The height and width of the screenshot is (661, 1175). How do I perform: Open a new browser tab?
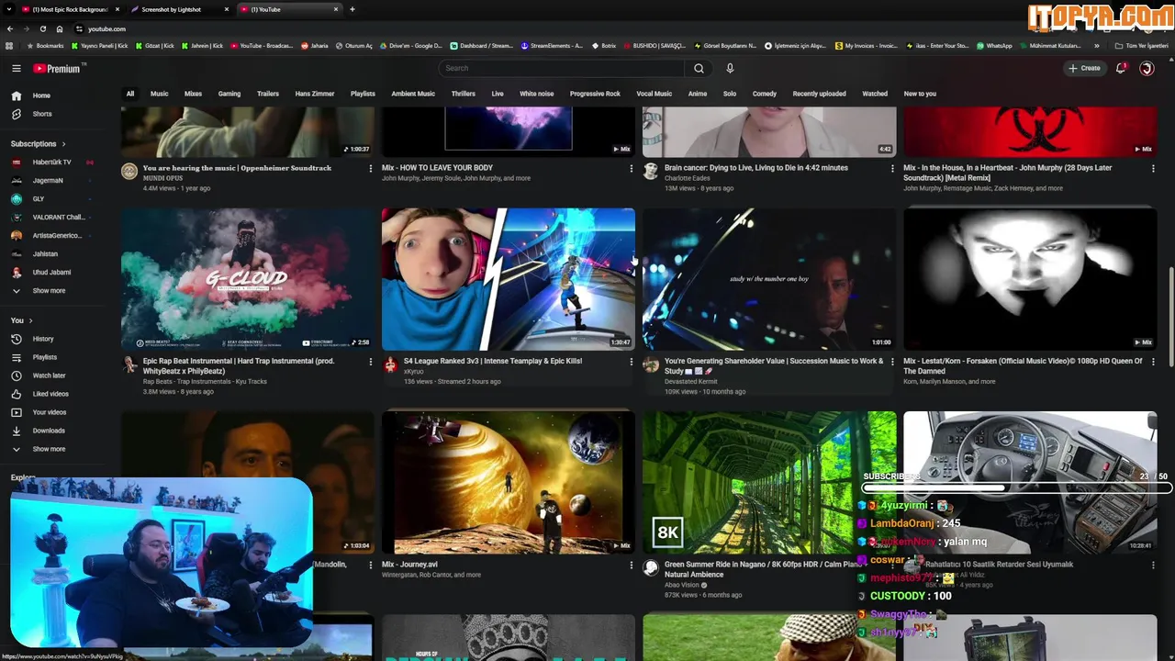(352, 9)
